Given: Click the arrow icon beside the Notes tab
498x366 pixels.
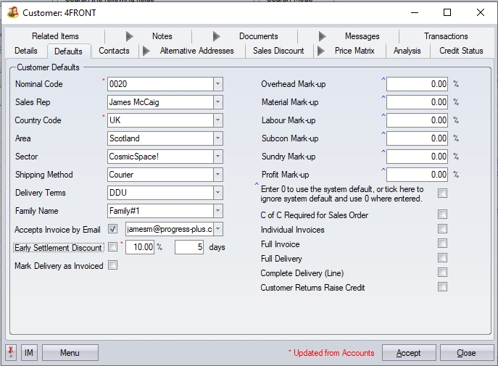Looking at the screenshot, I should pyautogui.click(x=130, y=36).
